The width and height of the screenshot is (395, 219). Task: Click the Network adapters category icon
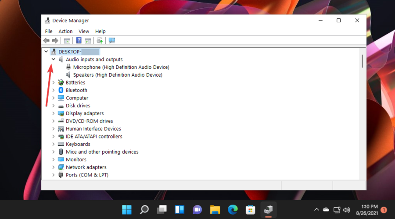click(61, 167)
